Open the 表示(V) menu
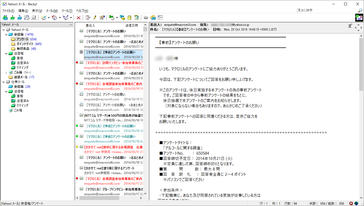This screenshot has width=364, height=206. (37, 11)
